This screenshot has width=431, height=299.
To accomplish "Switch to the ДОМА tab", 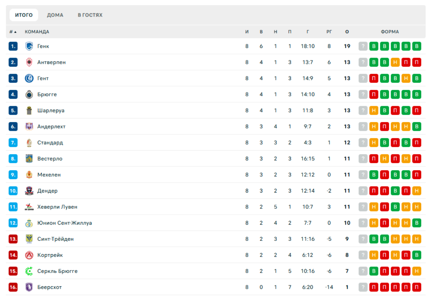I will (55, 15).
